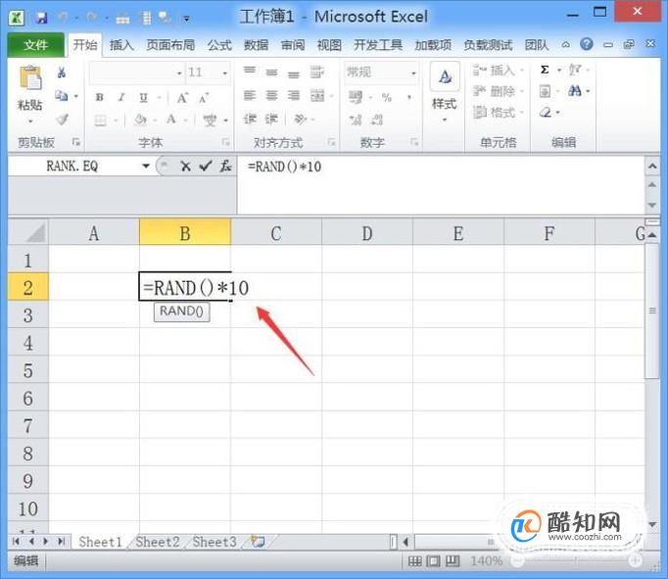
Task: Switch to Page Layout view in status bar
Action: 434,561
